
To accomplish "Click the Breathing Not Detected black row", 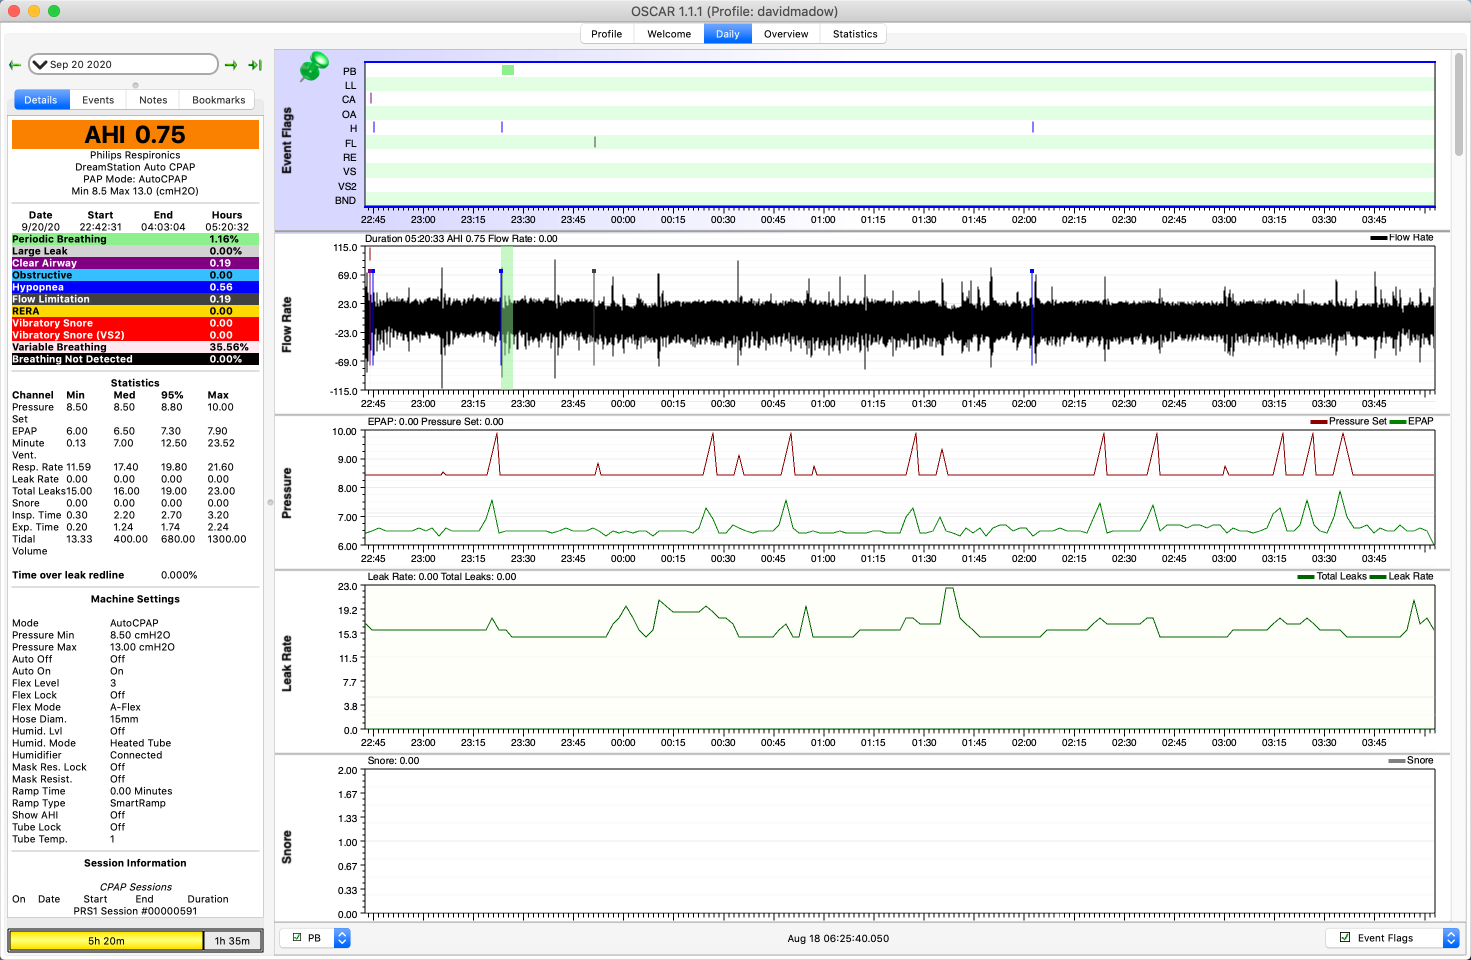I will (x=135, y=359).
